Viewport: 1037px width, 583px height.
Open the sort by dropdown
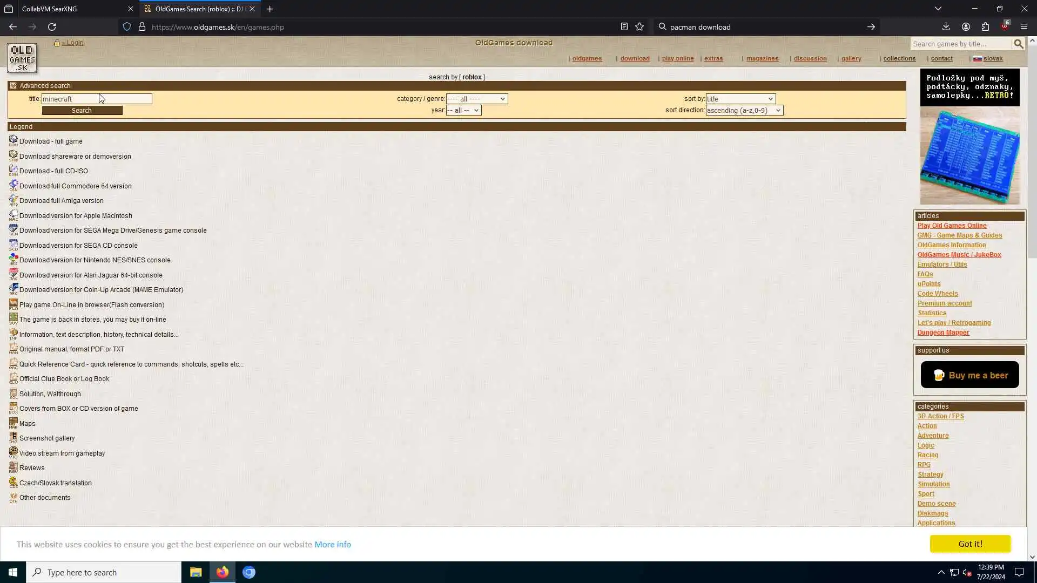740,99
